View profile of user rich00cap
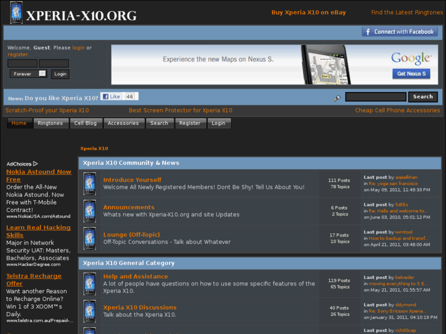This screenshot has height=334, width=446. [406, 330]
